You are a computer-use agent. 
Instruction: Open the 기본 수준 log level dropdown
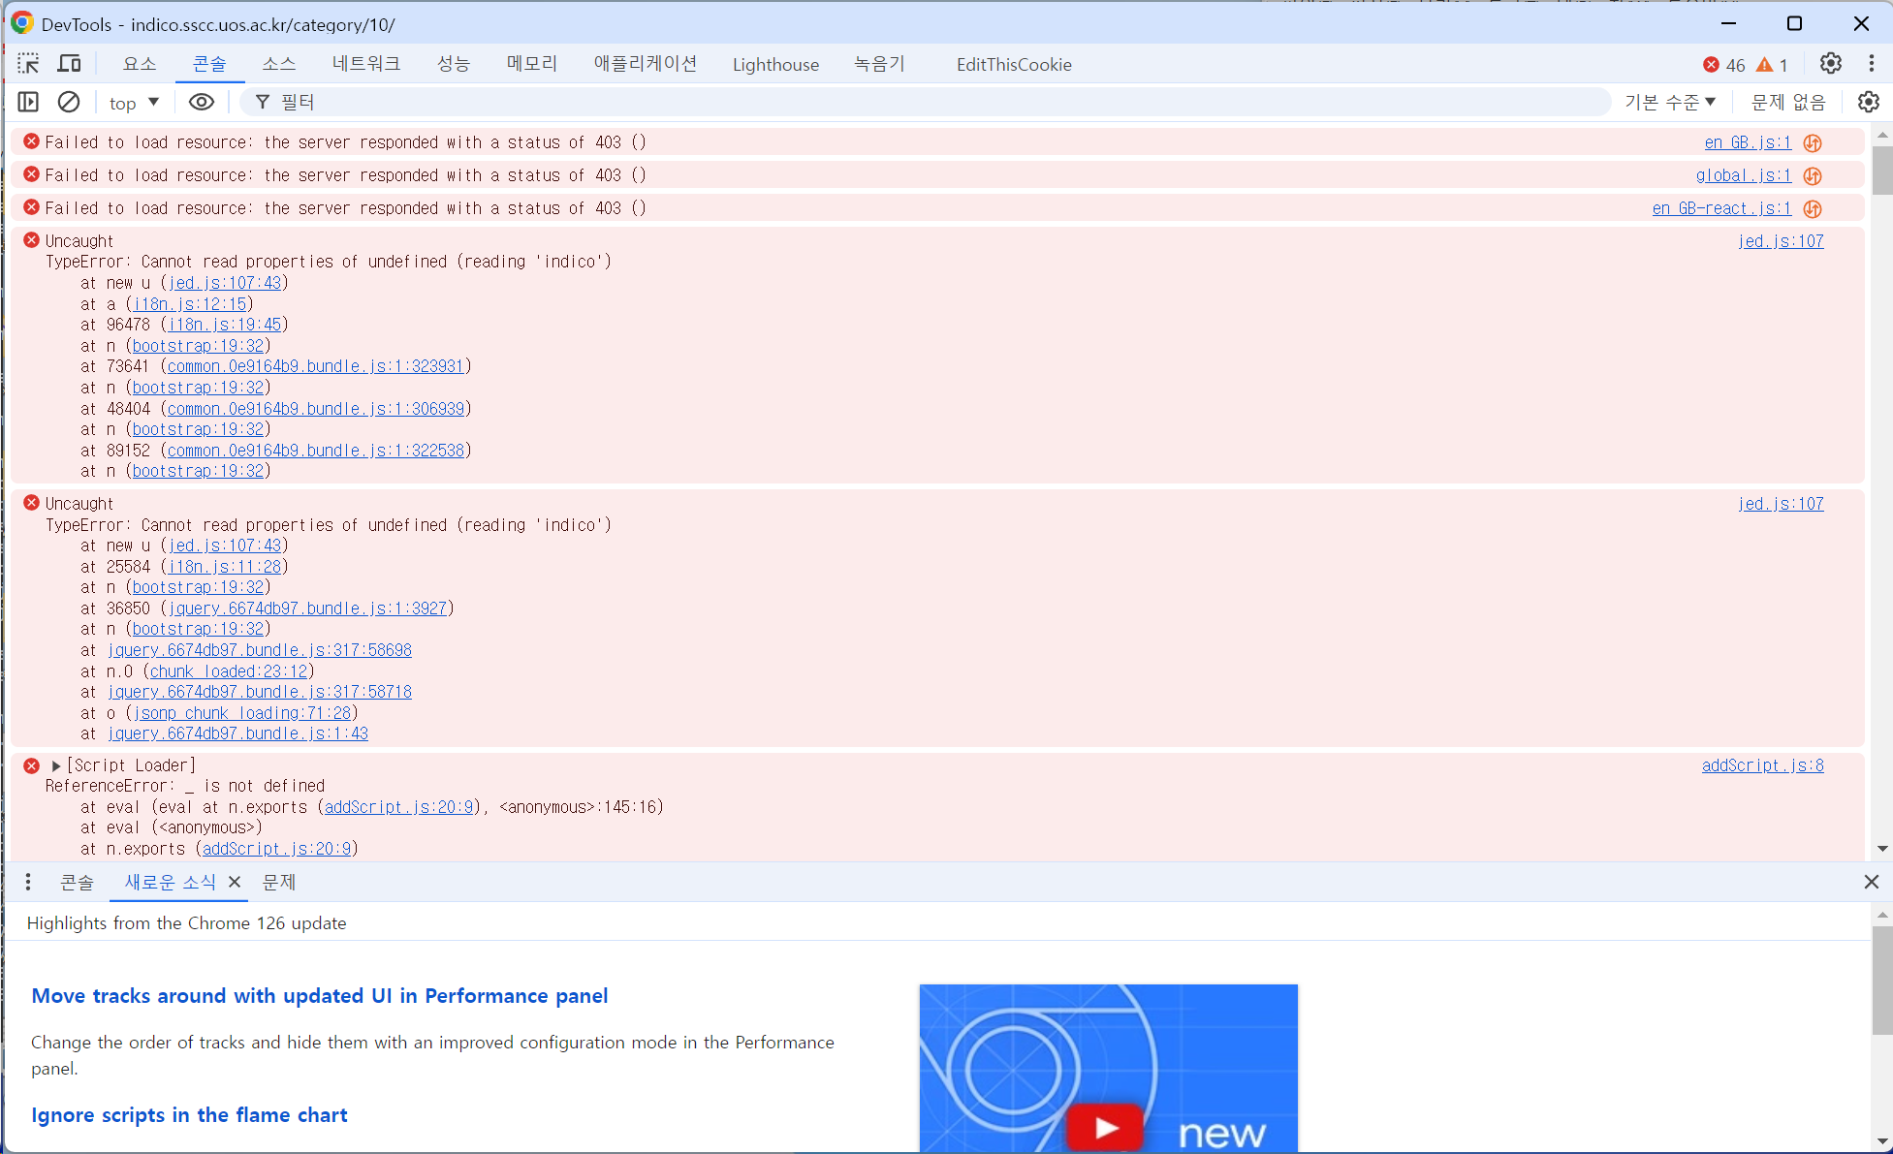click(x=1670, y=102)
